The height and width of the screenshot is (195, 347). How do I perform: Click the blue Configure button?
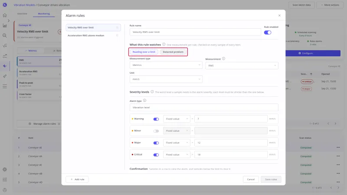pyautogui.click(x=313, y=53)
